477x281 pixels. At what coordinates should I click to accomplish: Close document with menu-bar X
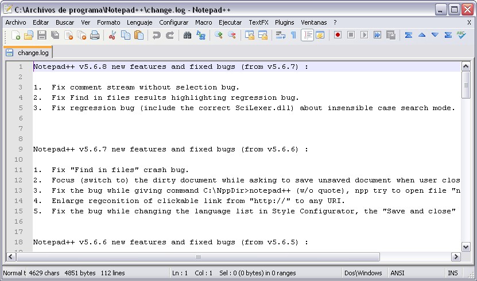pyautogui.click(x=469, y=22)
